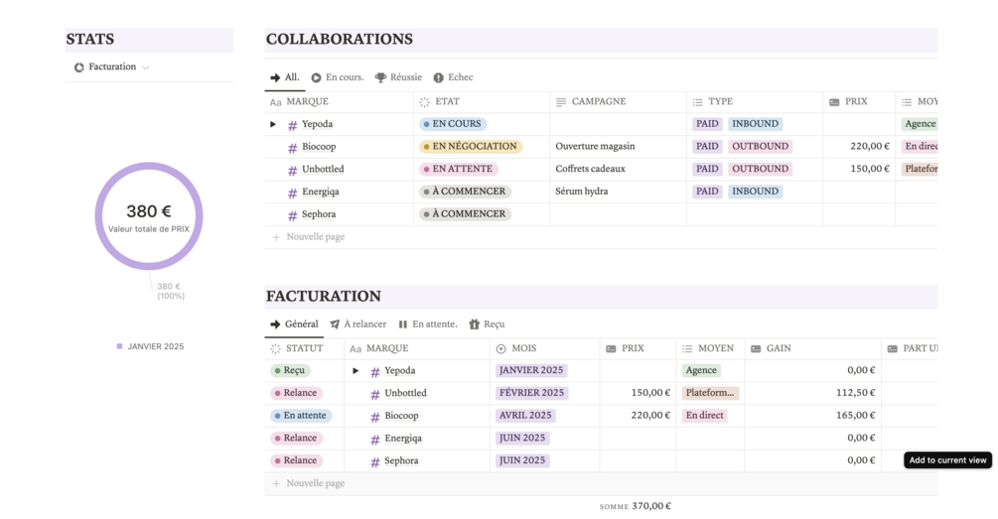This screenshot has width=998, height=519.
Task: Switch to the En cours. tab
Action: 338,77
